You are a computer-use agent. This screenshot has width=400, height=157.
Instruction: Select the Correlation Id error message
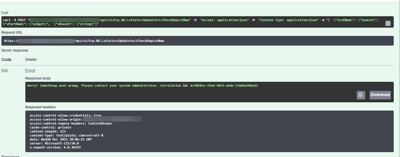click(142, 85)
